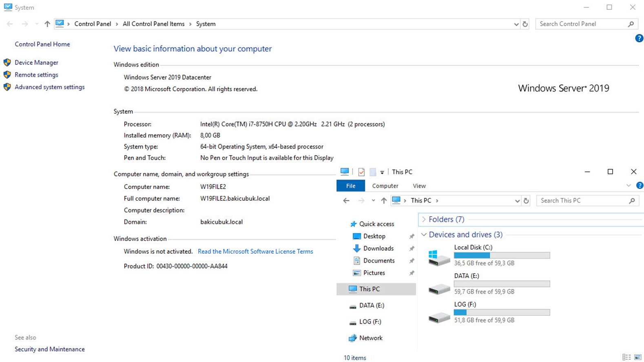Go to Control Panel Home
The image size is (644, 362).
point(42,44)
